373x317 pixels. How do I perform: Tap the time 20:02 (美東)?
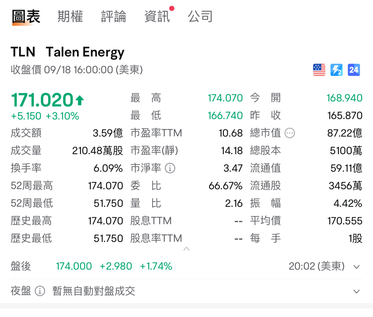[317, 266]
